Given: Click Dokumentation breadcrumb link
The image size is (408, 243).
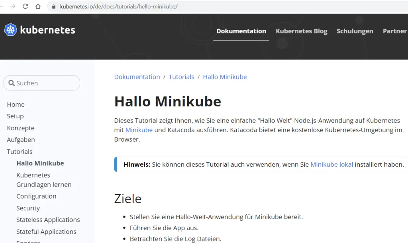Looking at the screenshot, I should 137,77.
